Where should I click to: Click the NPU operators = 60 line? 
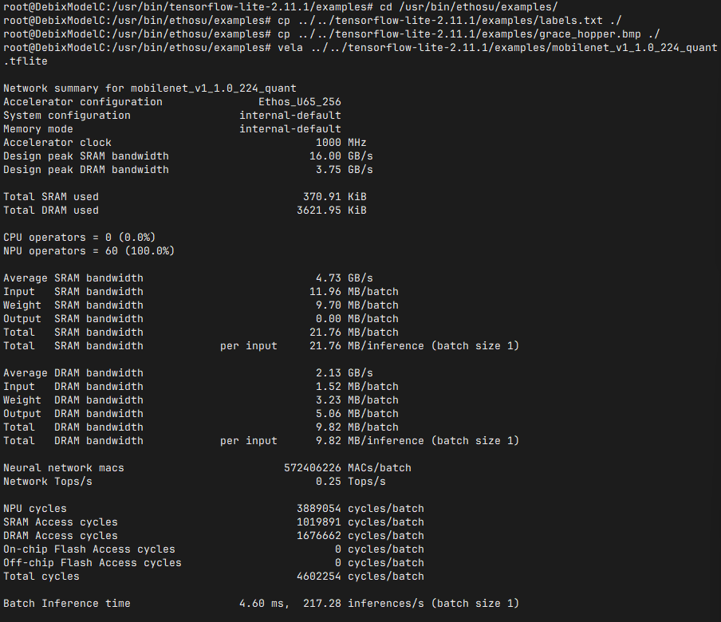coord(89,251)
